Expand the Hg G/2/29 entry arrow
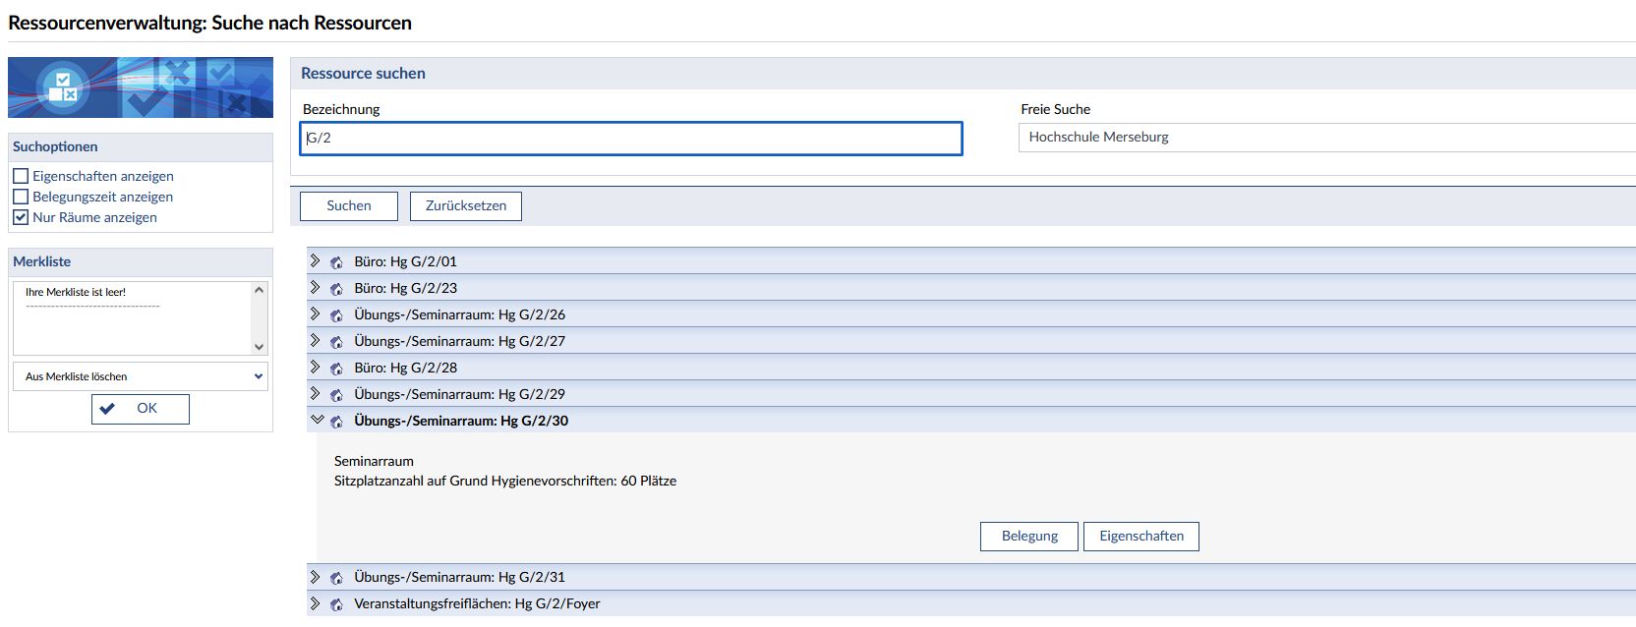1636x627 pixels. pyautogui.click(x=315, y=393)
